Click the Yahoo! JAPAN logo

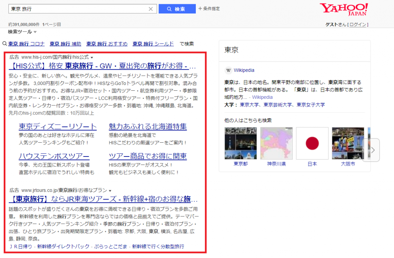pyautogui.click(x=344, y=9)
